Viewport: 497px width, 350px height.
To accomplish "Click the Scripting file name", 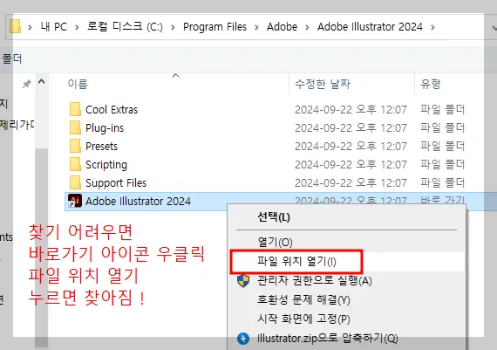I will click(106, 165).
